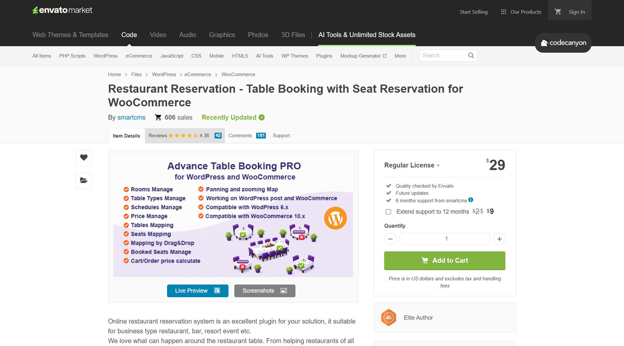Check Extend support to 12 months
624x346 pixels.
click(388, 212)
